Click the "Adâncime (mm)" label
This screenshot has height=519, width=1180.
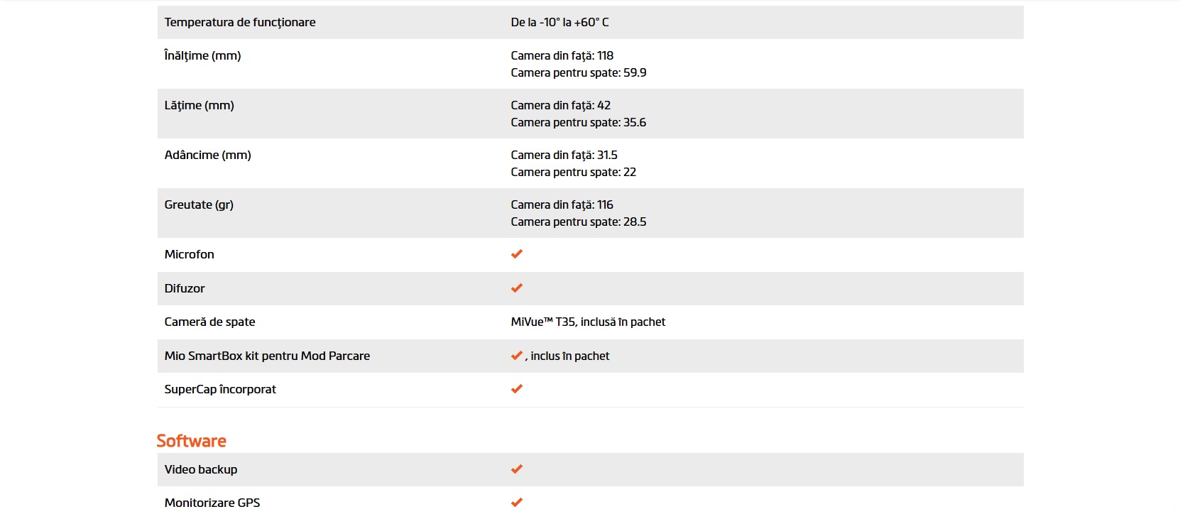coord(207,155)
